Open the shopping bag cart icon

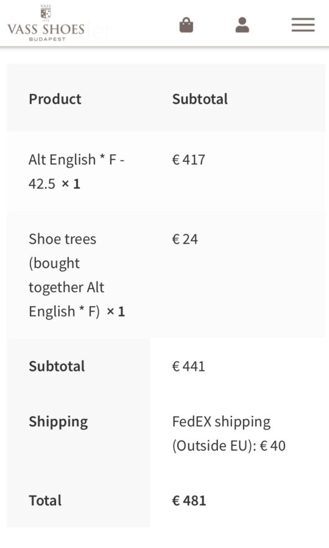[x=186, y=25]
